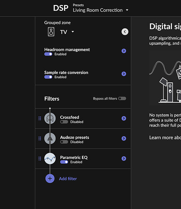This screenshot has width=181, height=209.
Task: Open Audeze presets settings arrow
Action: pos(124,138)
